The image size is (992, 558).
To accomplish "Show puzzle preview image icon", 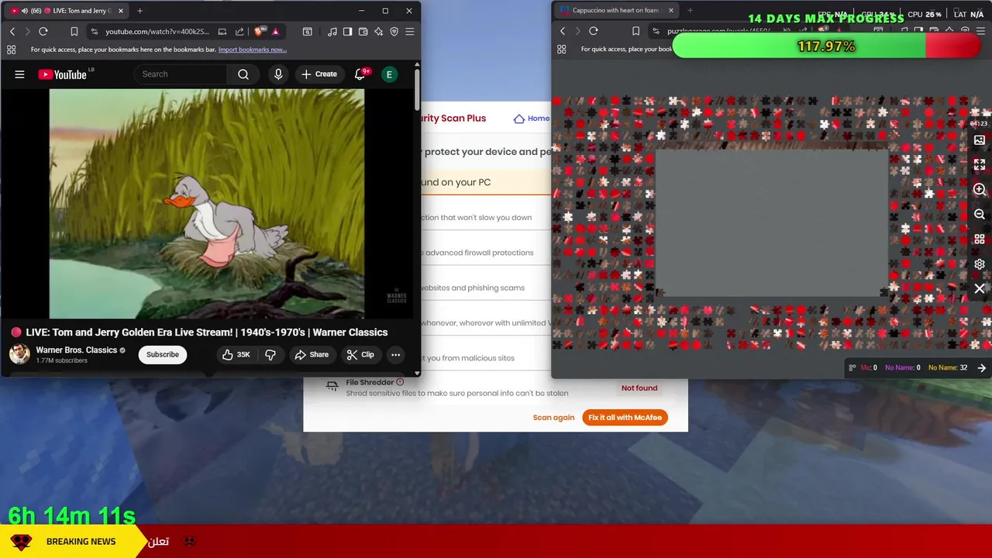I will point(980,140).
